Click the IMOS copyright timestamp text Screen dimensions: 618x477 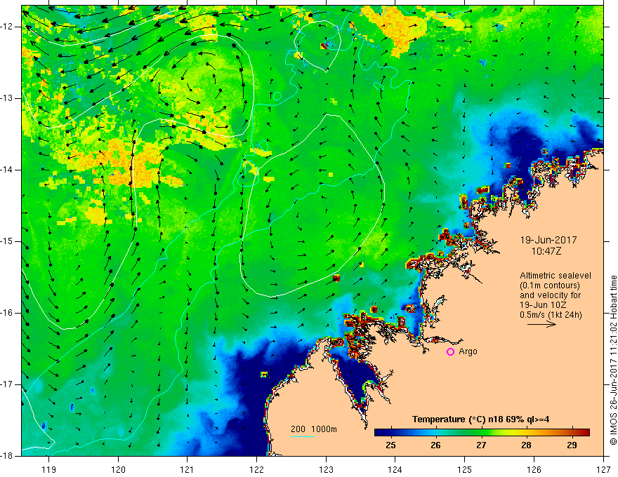point(613,360)
